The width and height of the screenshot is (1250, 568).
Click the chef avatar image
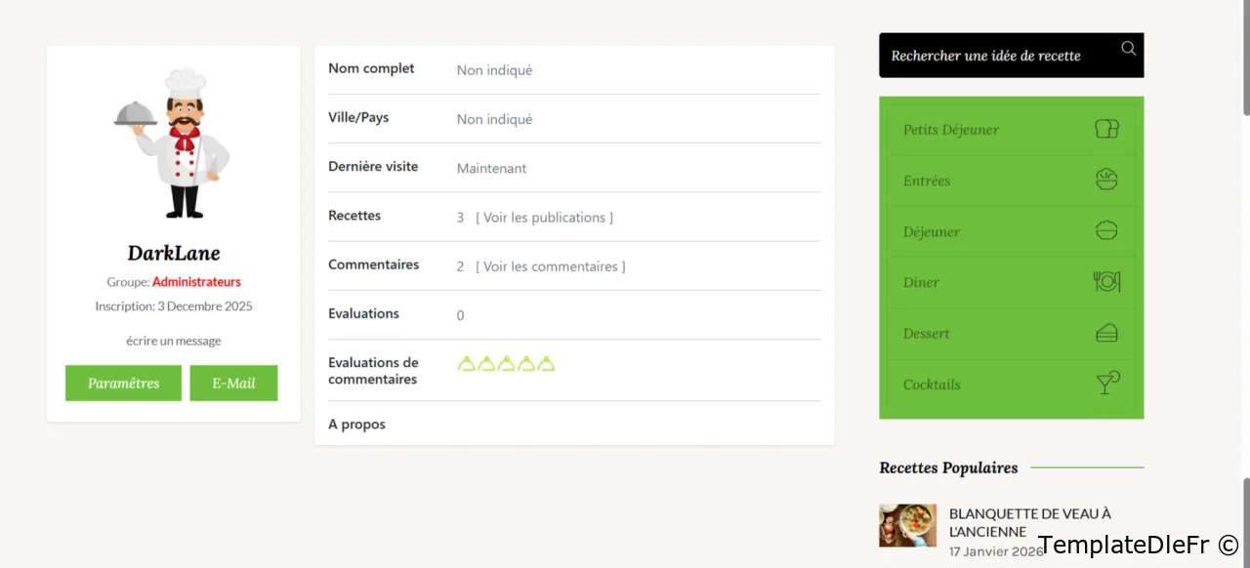(173, 143)
